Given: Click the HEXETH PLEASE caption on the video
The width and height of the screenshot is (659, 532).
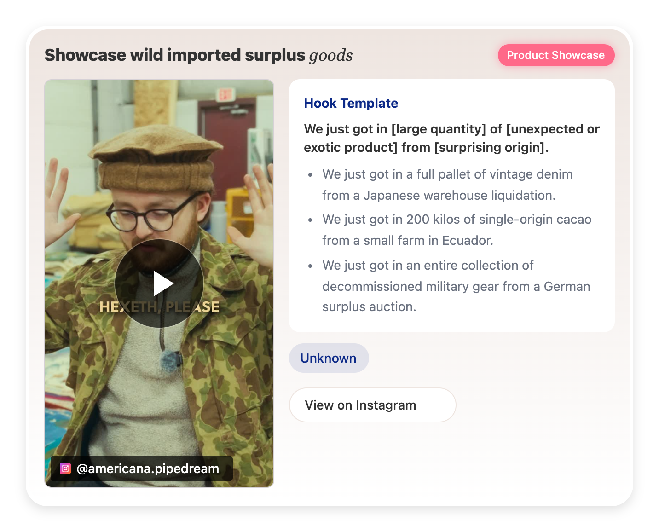Looking at the screenshot, I should click(x=159, y=306).
